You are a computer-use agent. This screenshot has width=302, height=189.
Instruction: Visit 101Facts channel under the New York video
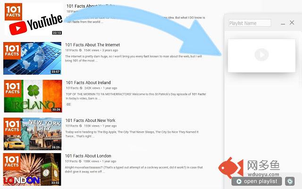coord(72,126)
